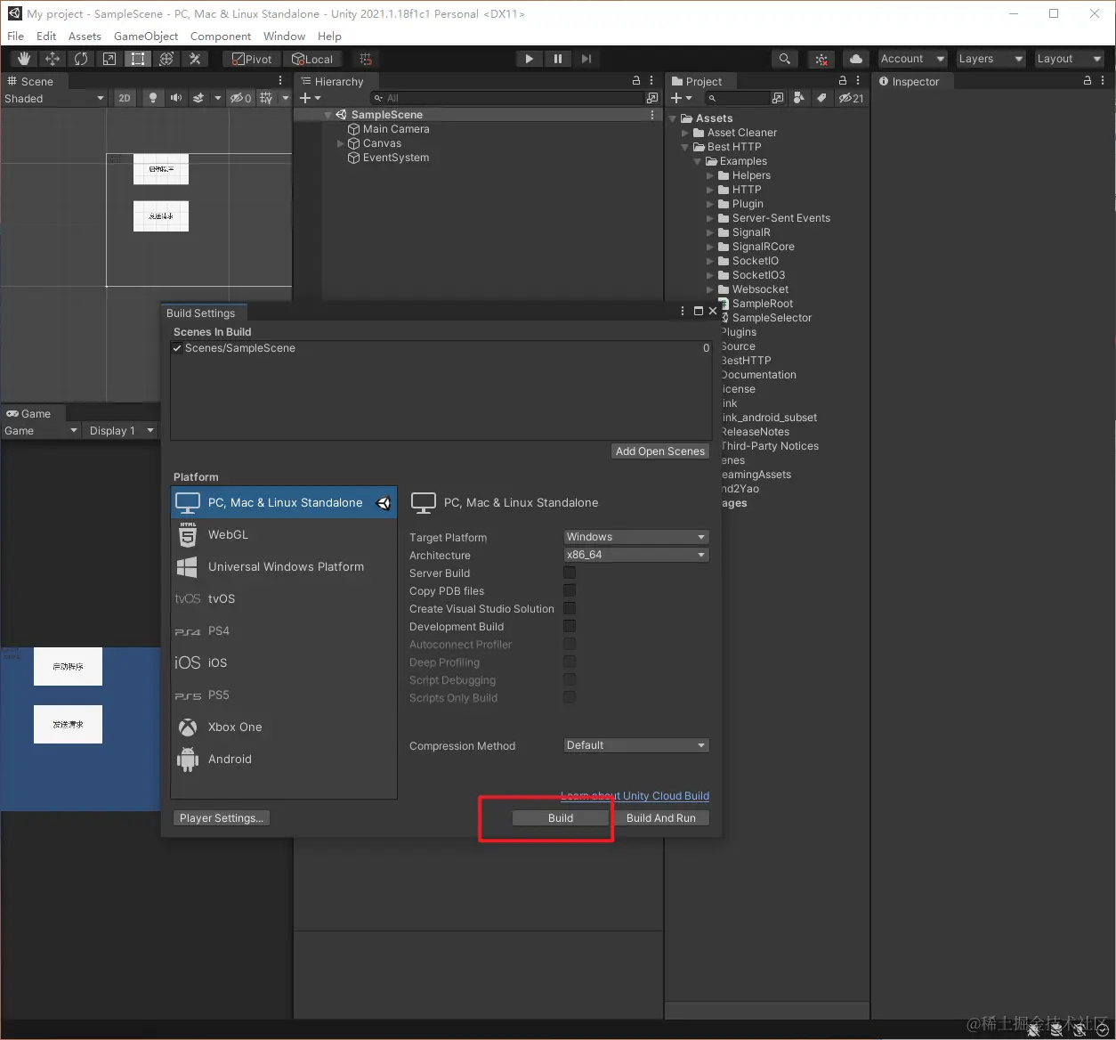Screen dimensions: 1116x1040
Task: Uncheck Scenes/SampleScene in build list
Action: [177, 348]
